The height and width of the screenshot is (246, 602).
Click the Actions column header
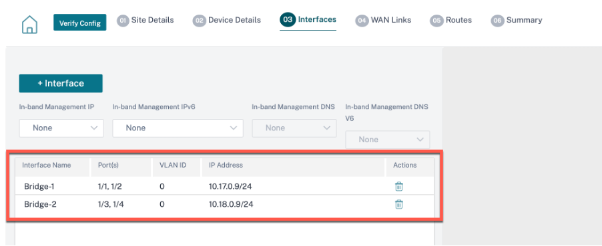tap(404, 166)
